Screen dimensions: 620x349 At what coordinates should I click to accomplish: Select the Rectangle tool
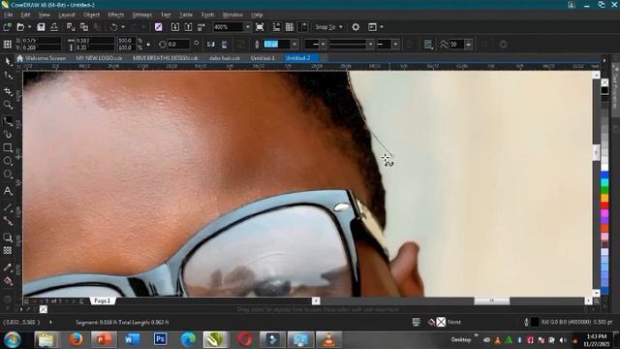(x=8, y=147)
